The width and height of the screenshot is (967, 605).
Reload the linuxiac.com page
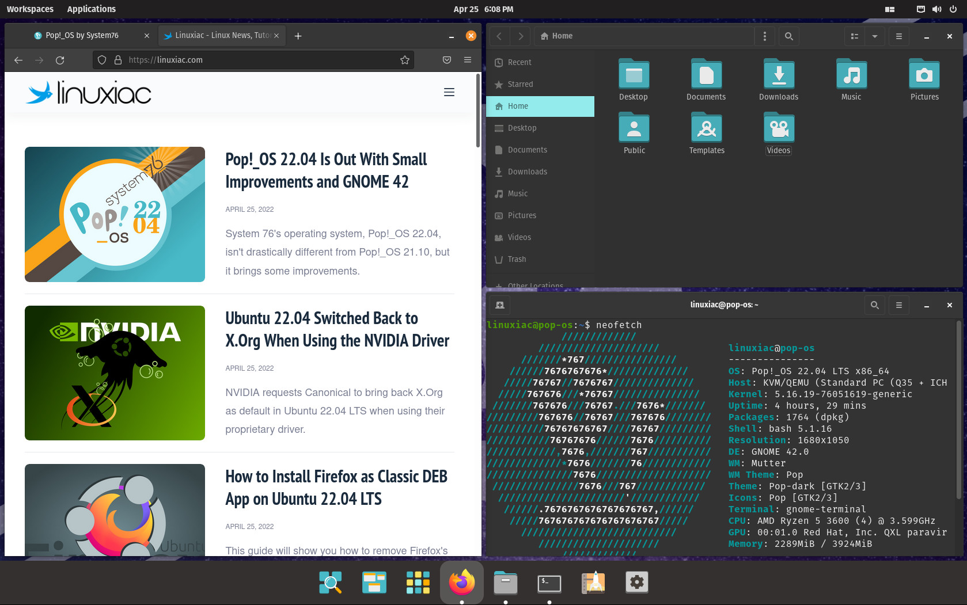click(60, 60)
